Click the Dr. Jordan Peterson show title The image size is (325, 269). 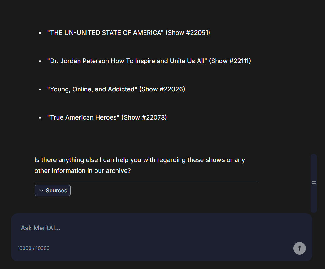pos(127,61)
